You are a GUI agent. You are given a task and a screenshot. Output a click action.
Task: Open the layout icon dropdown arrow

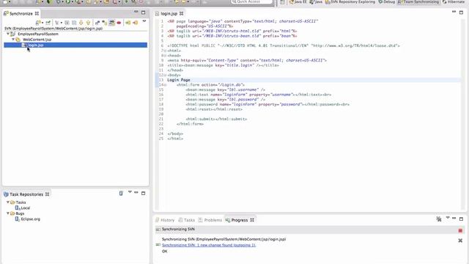click(x=62, y=23)
